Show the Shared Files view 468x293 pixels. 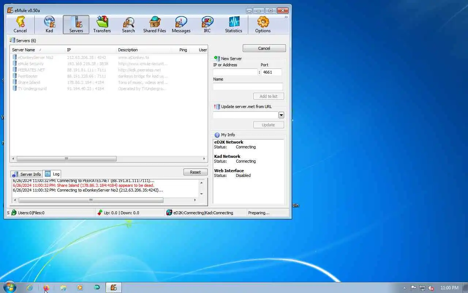(155, 25)
